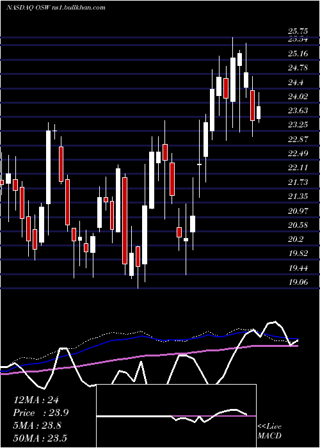The image size is (320, 448).
Task: Click the 19.82 price axis label
Action: (x=298, y=253)
